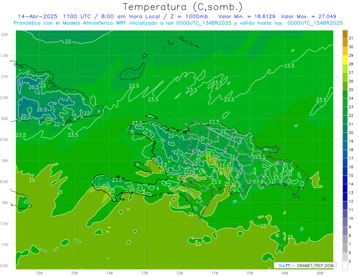The height and width of the screenshot is (277, 359).
Task: Click the '1100 UTC' time label
Action: [78, 16]
